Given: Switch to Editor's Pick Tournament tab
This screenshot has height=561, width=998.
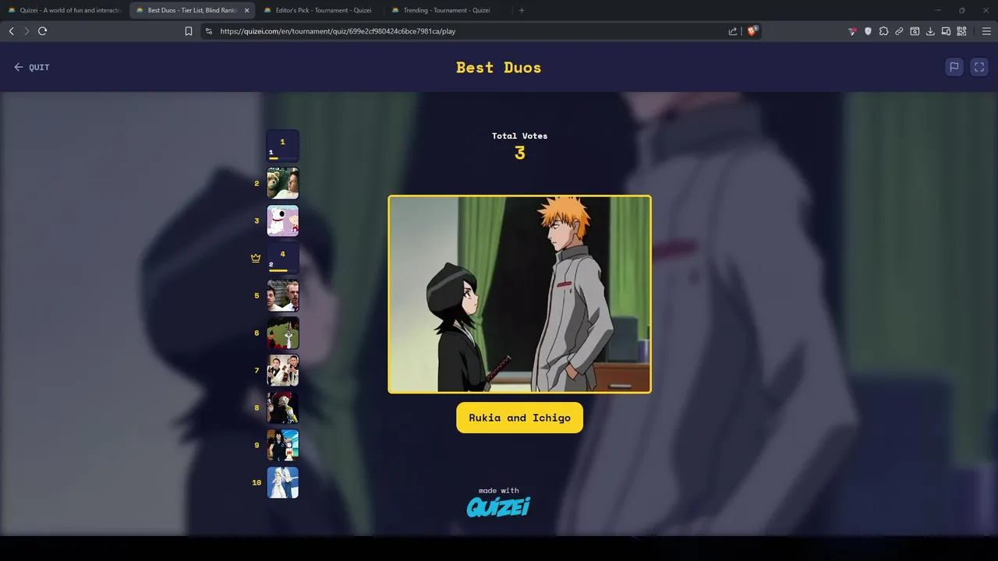Looking at the screenshot, I should [x=320, y=10].
